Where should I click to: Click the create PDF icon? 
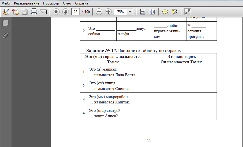[15, 12]
